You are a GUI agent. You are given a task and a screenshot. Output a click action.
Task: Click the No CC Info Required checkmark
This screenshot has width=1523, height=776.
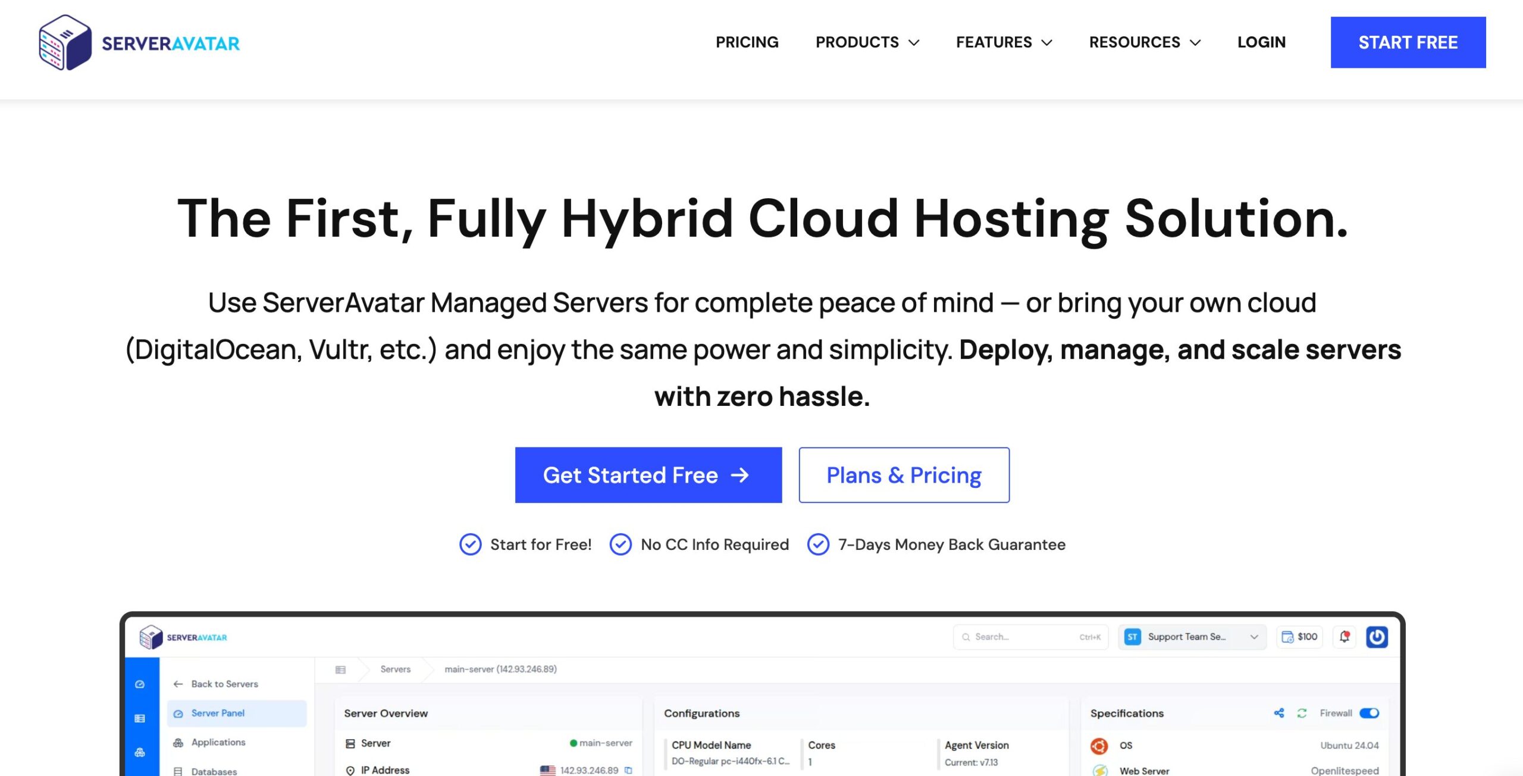pos(621,545)
